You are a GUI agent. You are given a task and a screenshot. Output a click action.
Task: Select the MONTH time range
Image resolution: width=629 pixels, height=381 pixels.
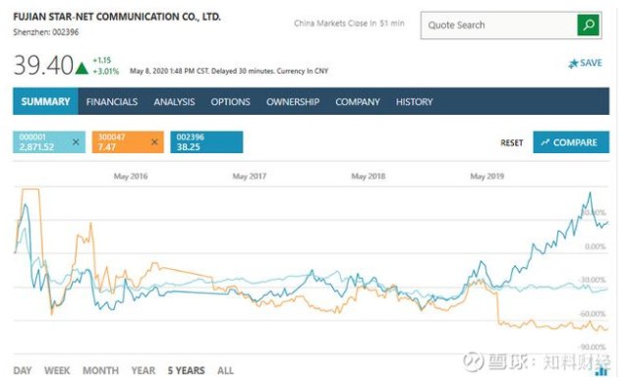[100, 370]
